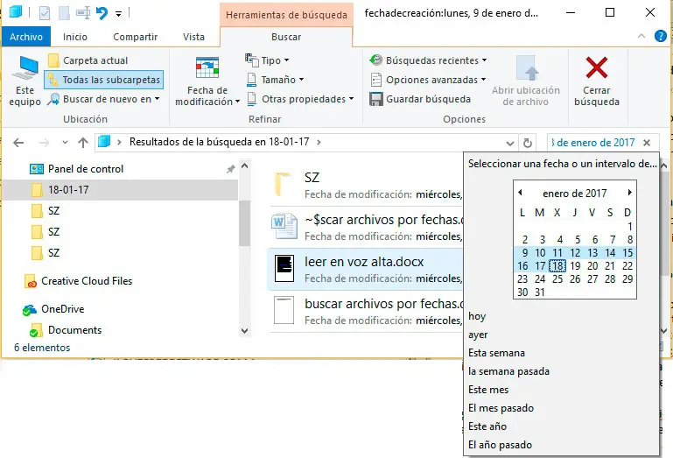Select the Buscar ribbon tab

pos(286,37)
